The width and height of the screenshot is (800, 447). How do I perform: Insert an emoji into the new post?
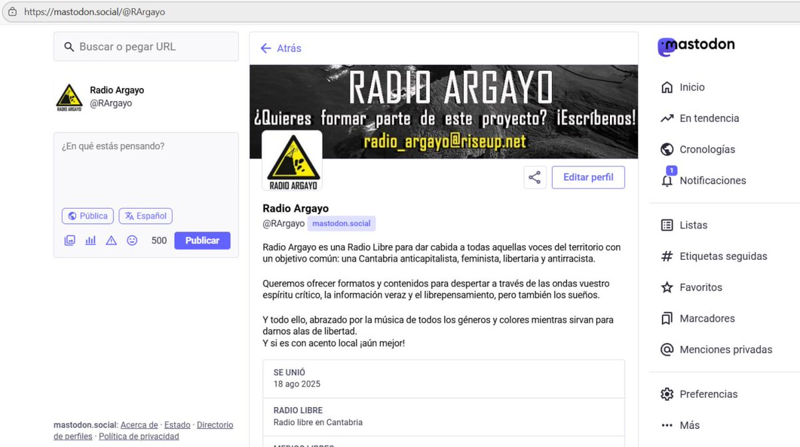coord(131,239)
